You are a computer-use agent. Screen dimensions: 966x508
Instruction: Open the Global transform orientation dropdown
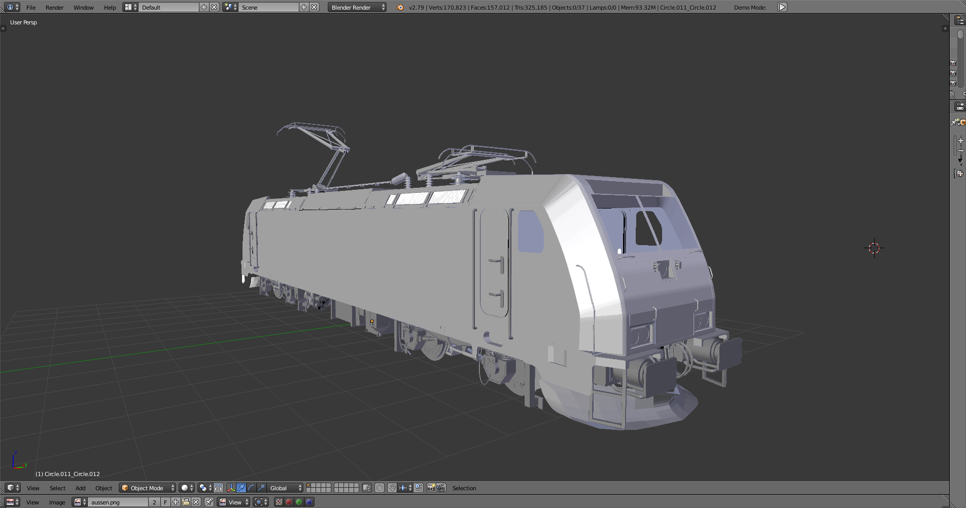(x=286, y=488)
